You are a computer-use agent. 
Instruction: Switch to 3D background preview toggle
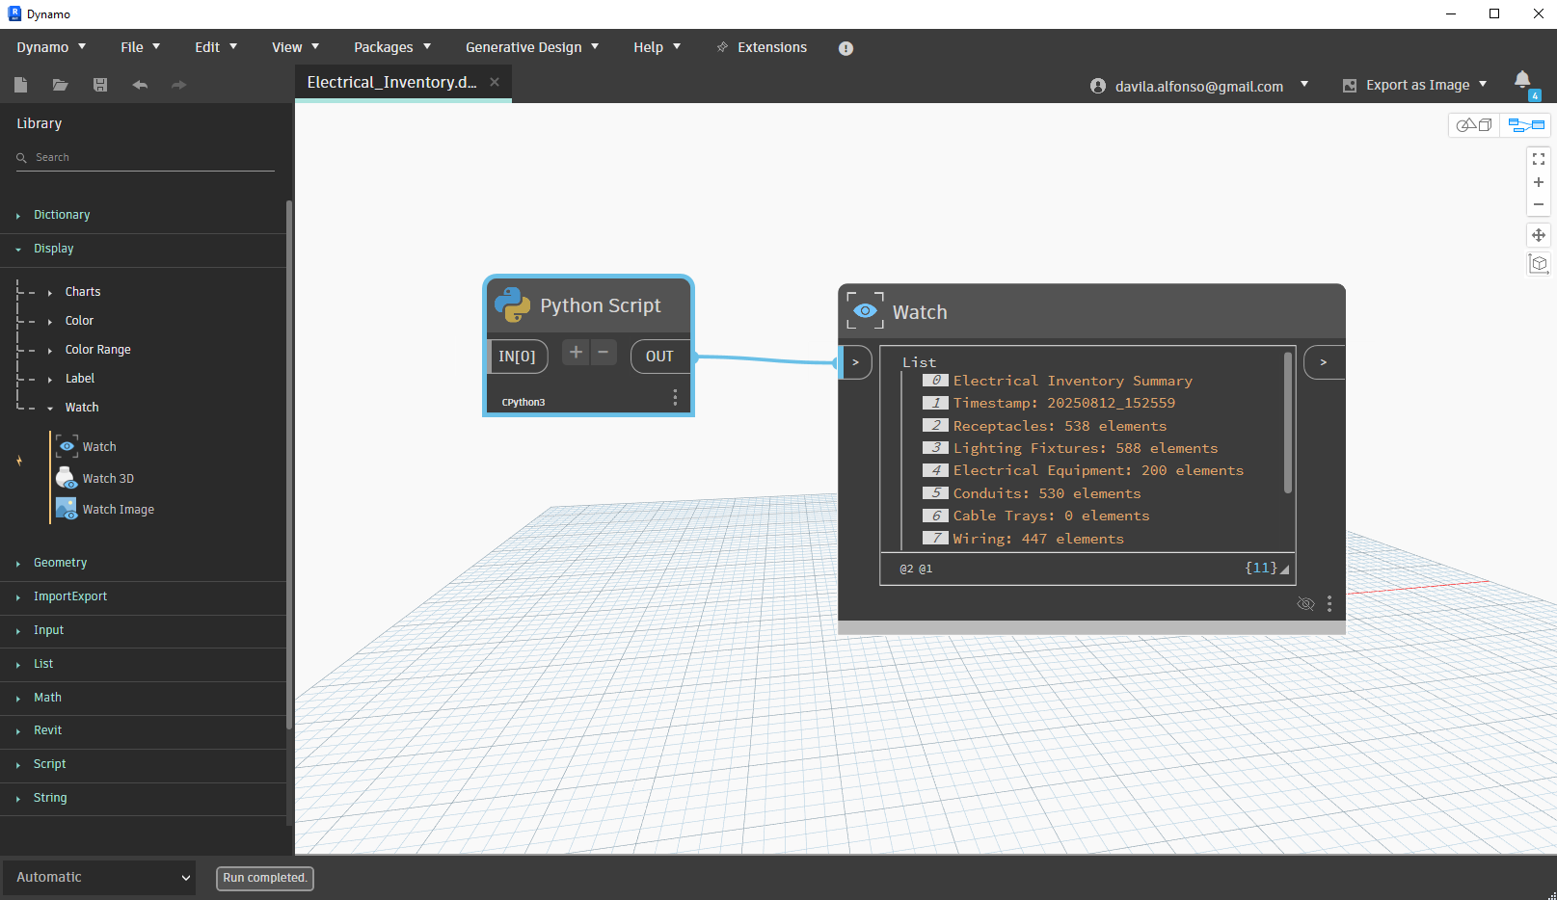click(1474, 125)
